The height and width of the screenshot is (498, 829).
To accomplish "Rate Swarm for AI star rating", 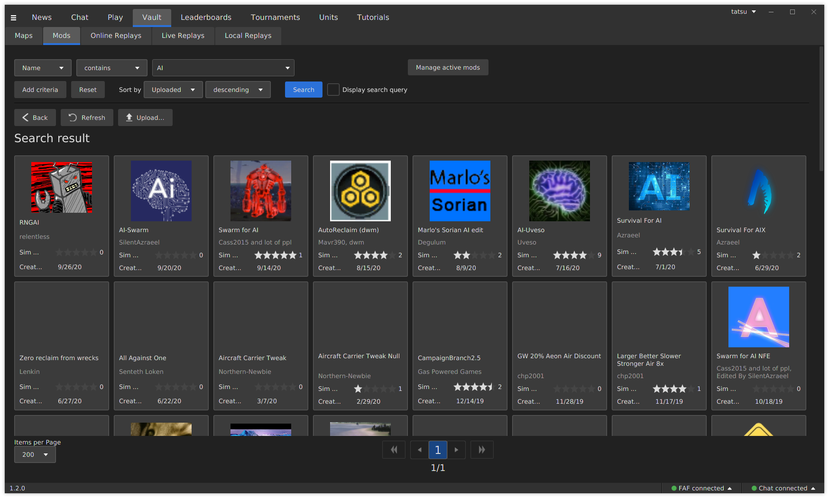I will (276, 255).
